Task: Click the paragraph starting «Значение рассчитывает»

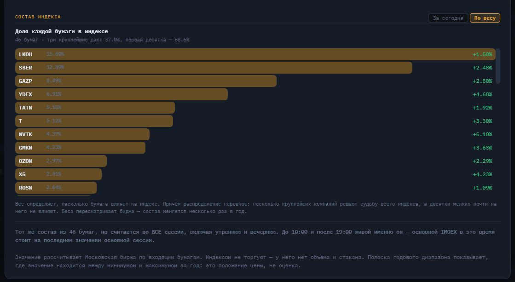Action: tap(252, 261)
